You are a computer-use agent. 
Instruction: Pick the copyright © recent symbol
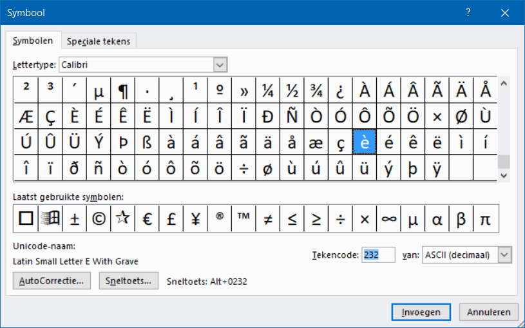click(x=99, y=219)
